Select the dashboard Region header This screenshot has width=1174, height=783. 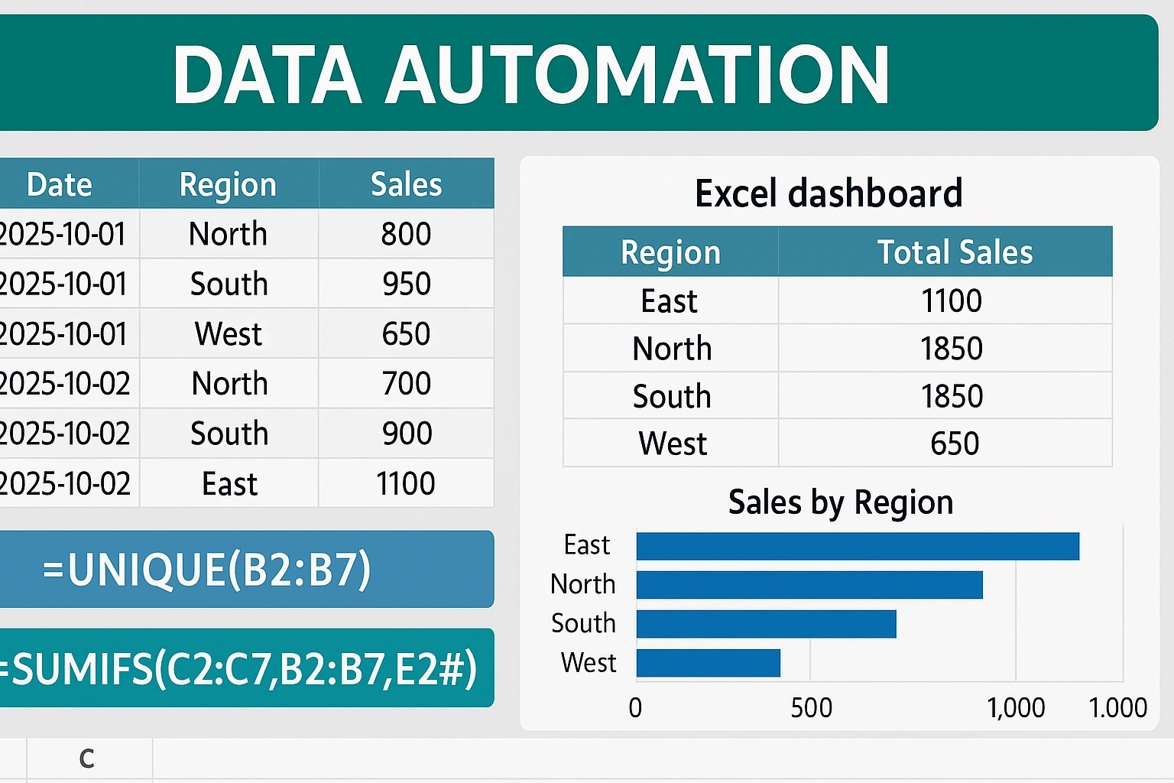pos(670,252)
